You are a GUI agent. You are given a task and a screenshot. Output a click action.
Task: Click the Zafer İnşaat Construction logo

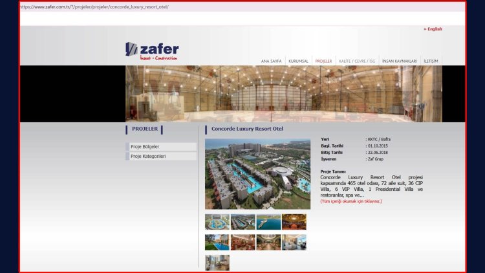[152, 51]
